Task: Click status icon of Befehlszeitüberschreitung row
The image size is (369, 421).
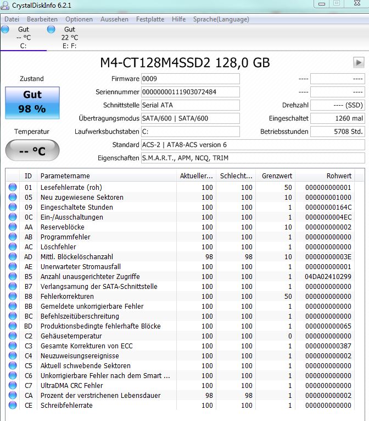Action: coord(13,316)
